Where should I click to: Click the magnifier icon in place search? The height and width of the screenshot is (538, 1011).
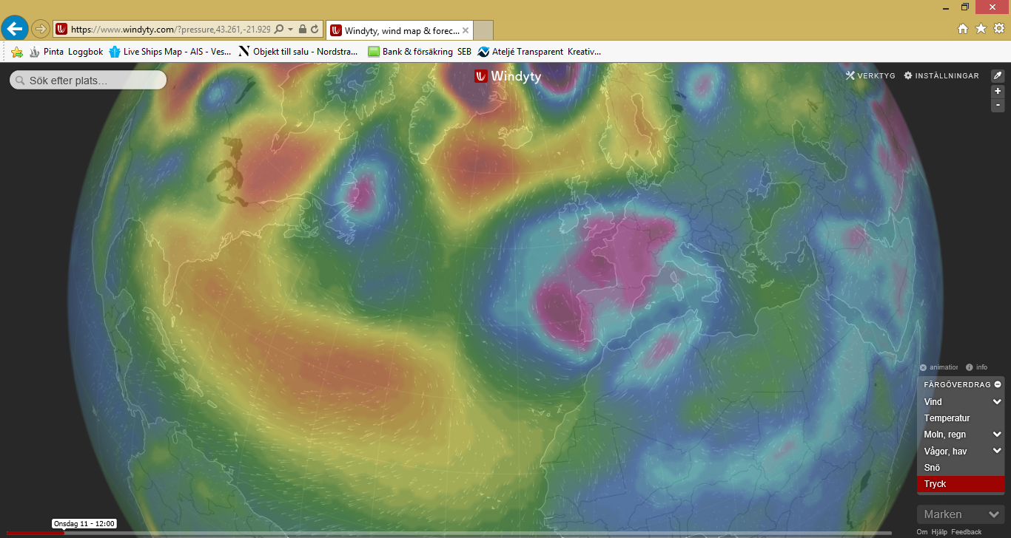pyautogui.click(x=19, y=81)
